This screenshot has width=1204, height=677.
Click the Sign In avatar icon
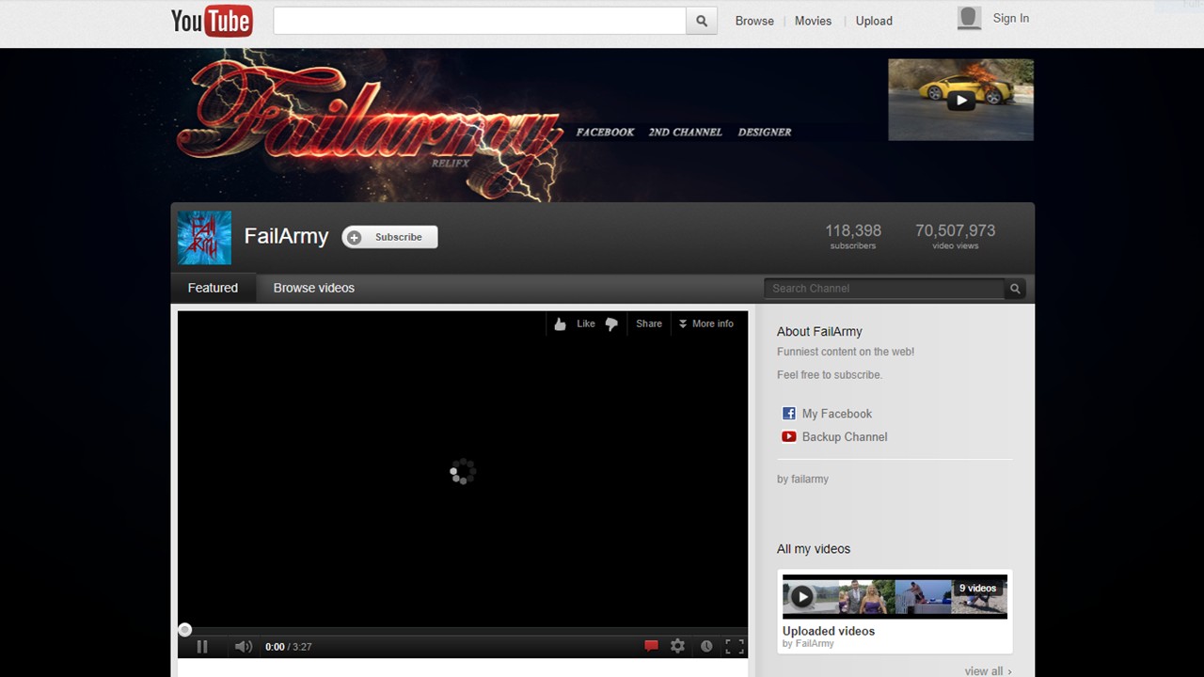click(x=969, y=19)
